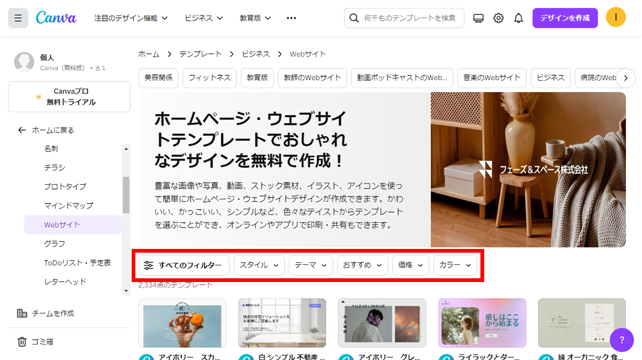Screen dimensions: 642x360
Task: Open settings with the gear icon
Action: pyautogui.click(x=498, y=18)
